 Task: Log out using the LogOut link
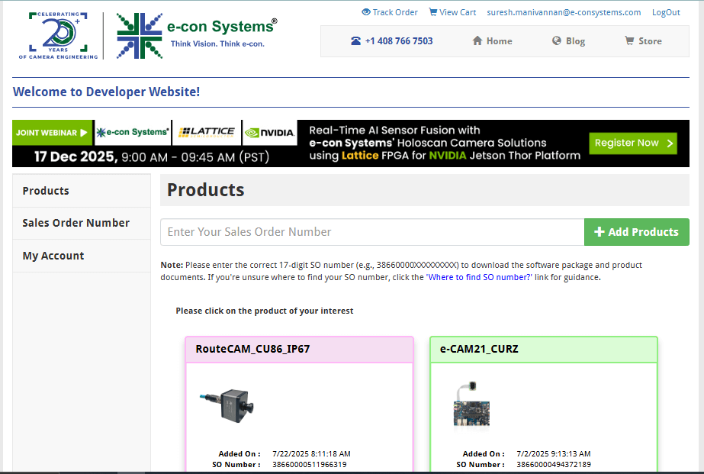(666, 12)
